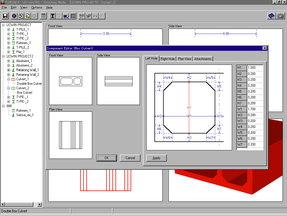287x216 pixels.
Task: Open the book icon at top right
Action: tap(271, 16)
